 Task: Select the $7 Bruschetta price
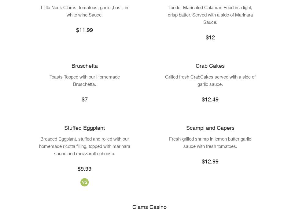click(85, 100)
